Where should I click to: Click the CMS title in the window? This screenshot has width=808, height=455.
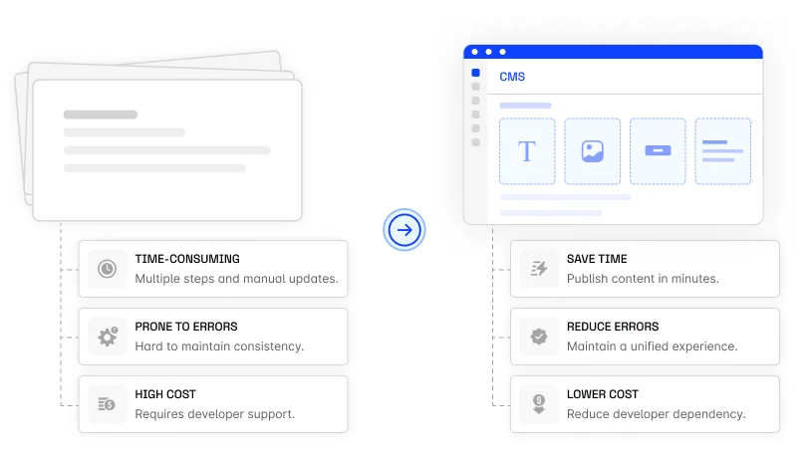tap(512, 77)
